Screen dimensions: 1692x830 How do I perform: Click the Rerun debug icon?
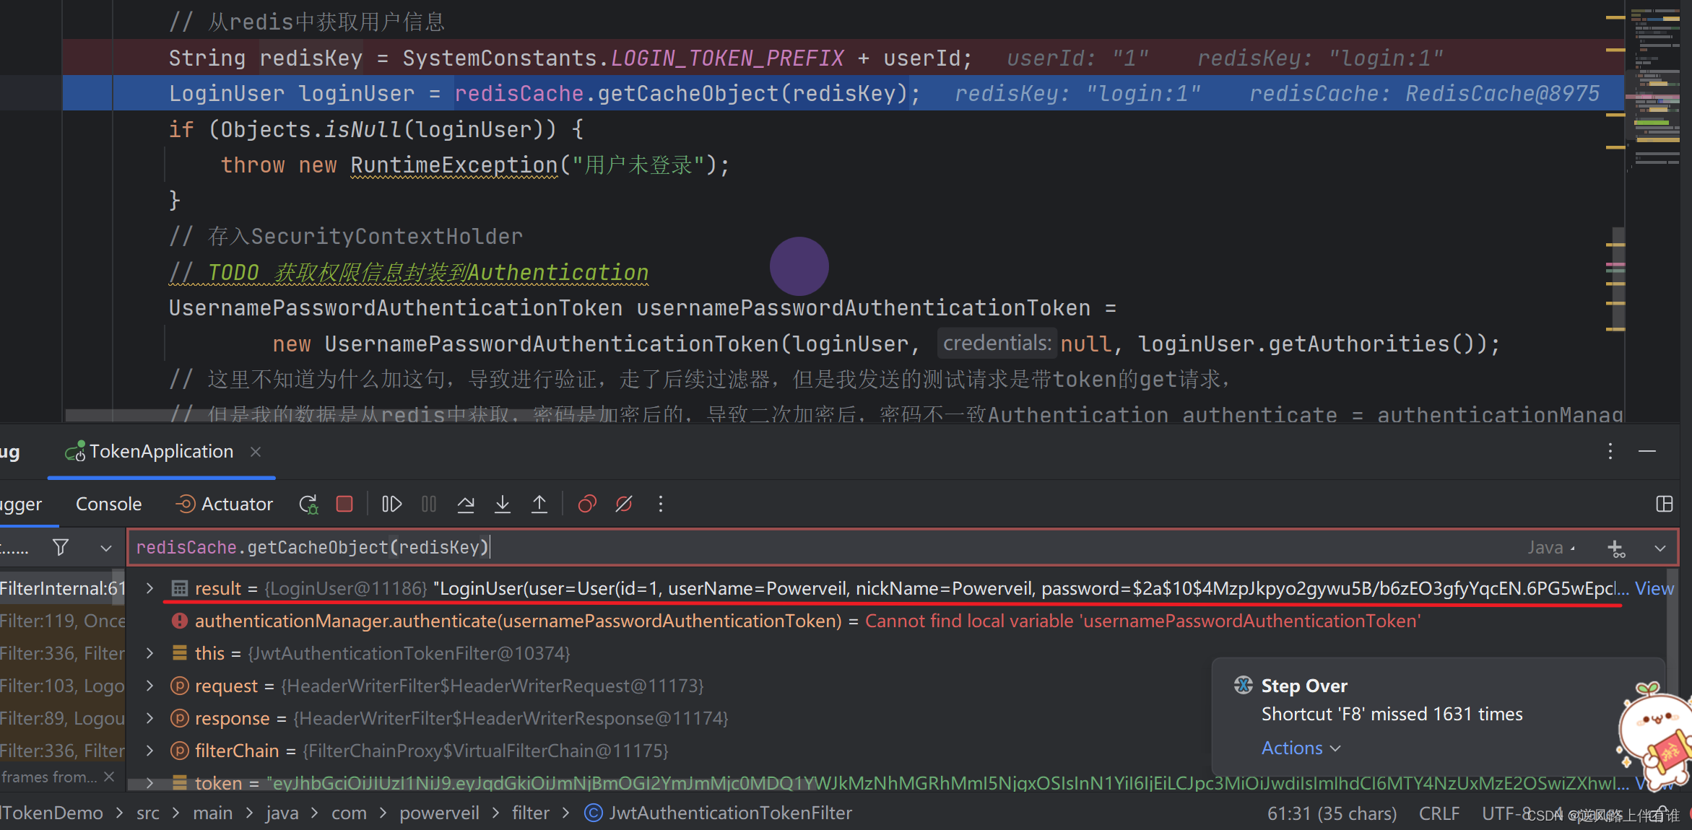tap(308, 504)
